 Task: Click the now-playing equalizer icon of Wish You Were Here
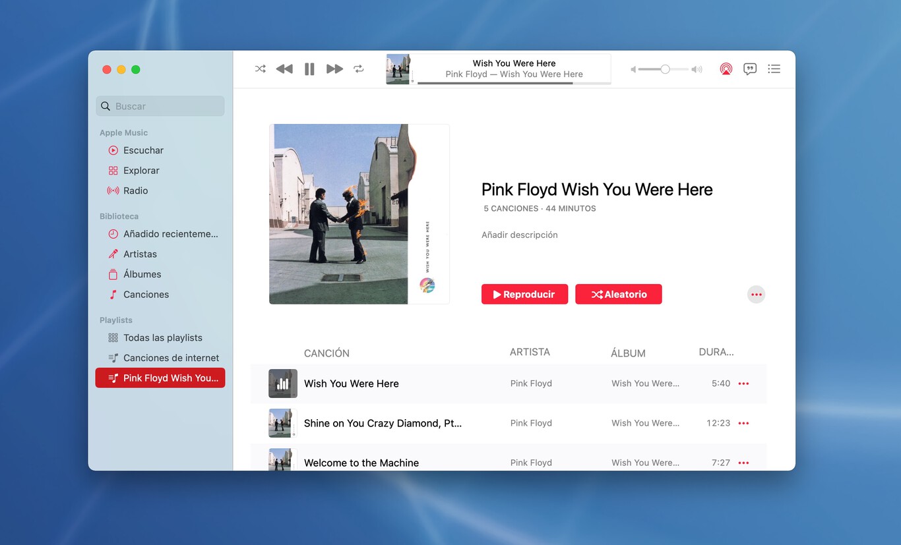[x=283, y=384]
